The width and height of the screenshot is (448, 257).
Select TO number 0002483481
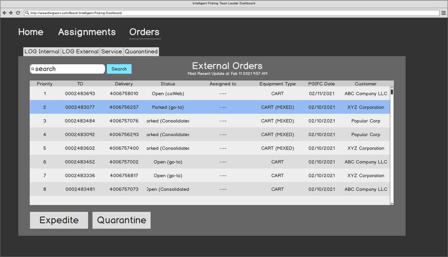pos(80,189)
